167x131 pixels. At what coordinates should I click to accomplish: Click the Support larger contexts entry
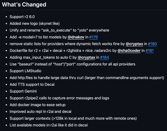point(73,118)
